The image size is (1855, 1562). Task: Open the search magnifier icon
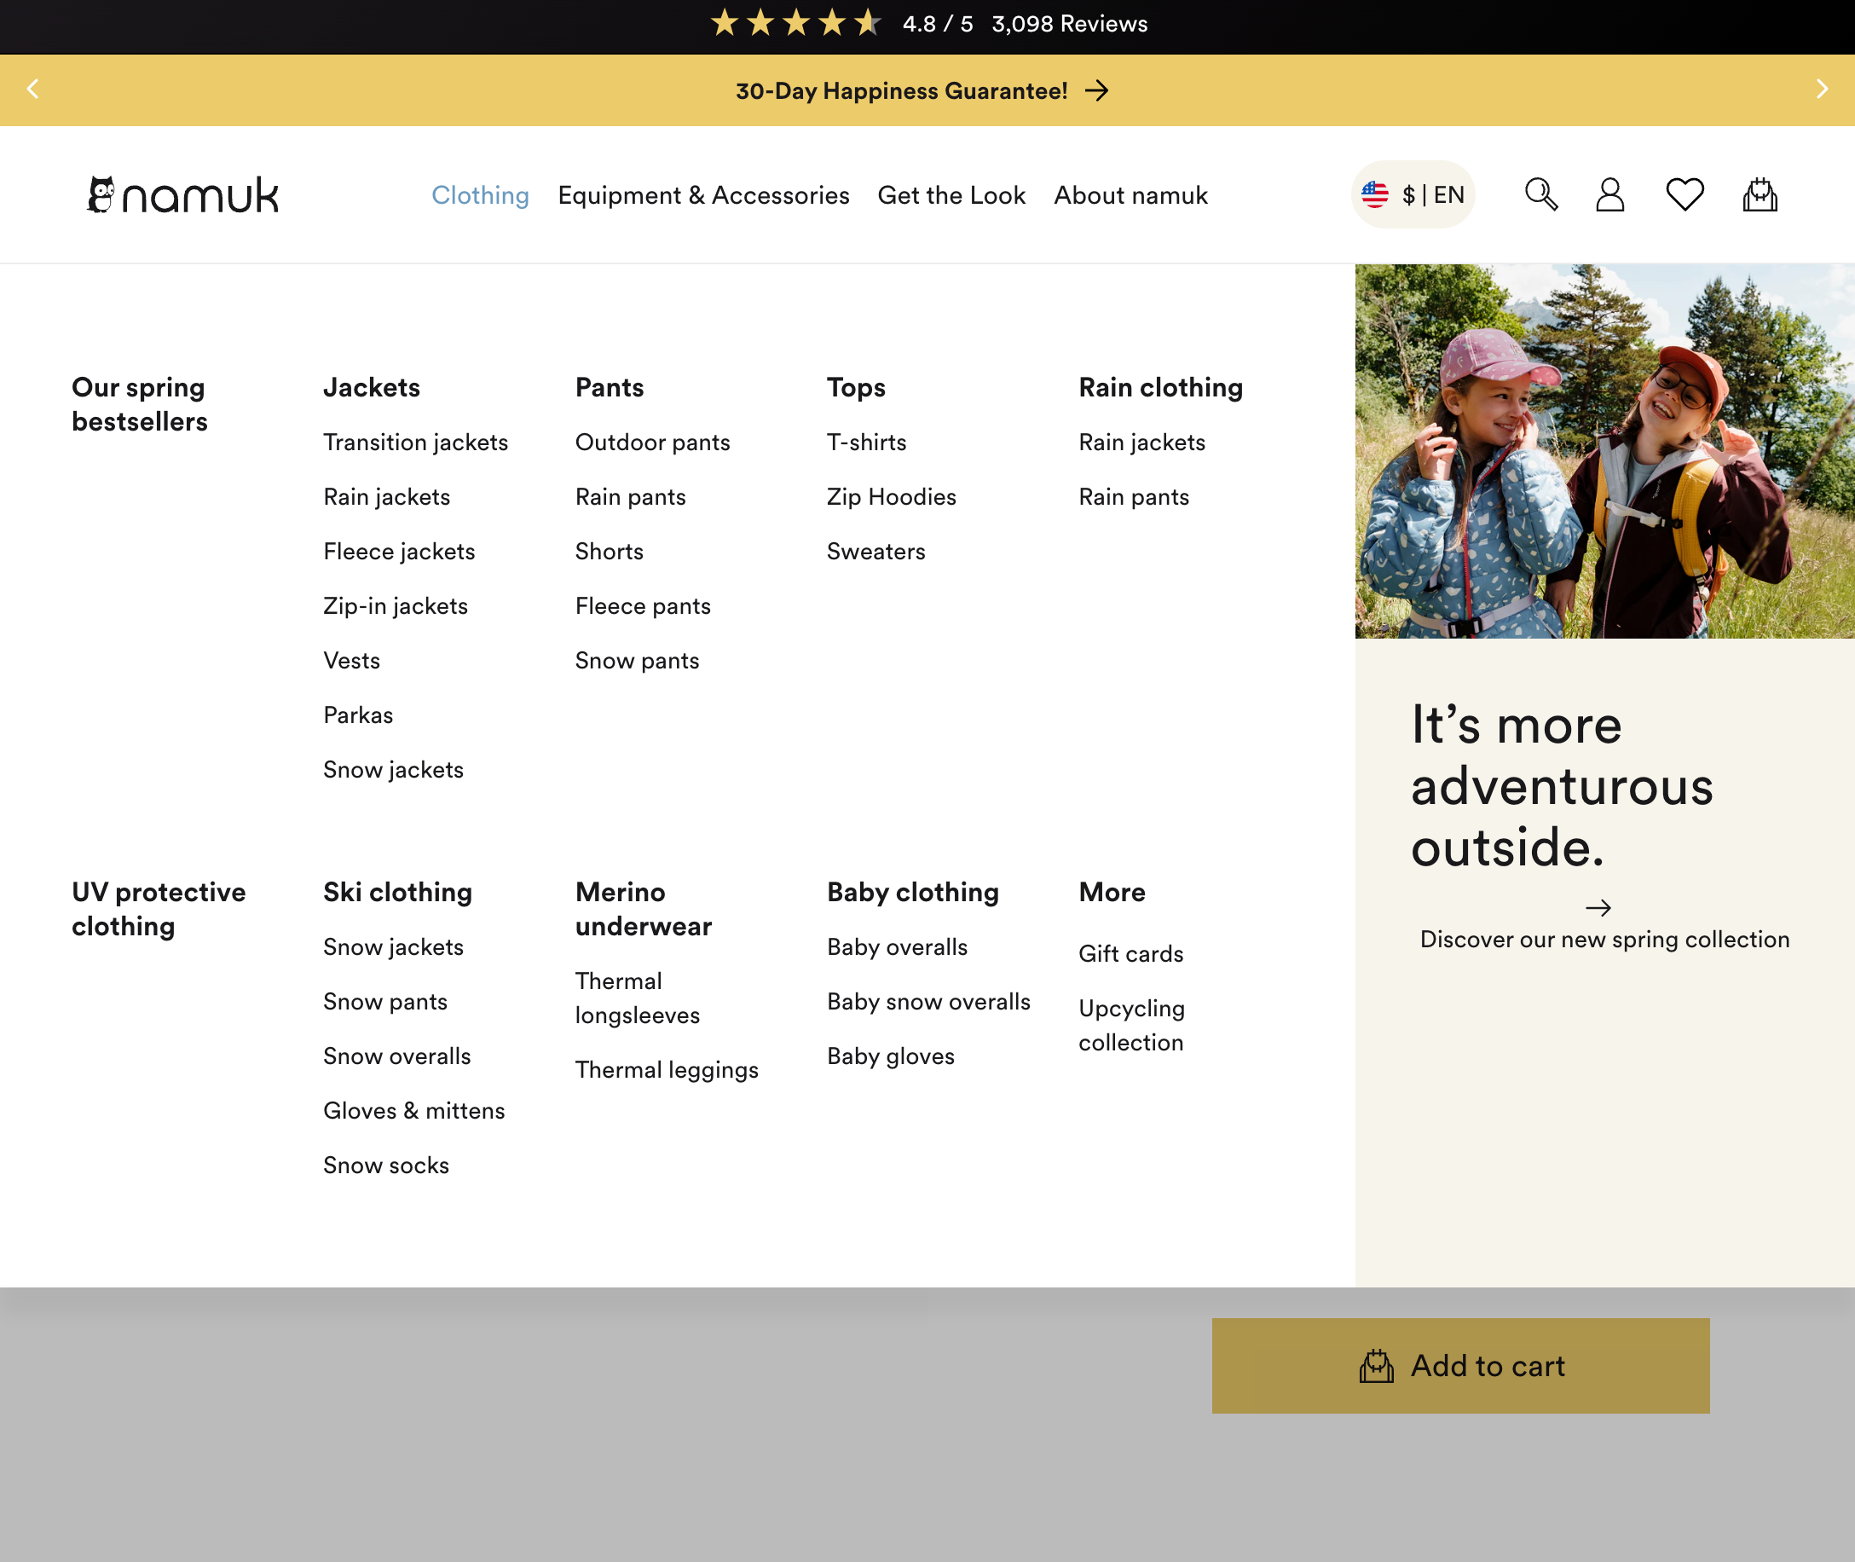tap(1540, 194)
